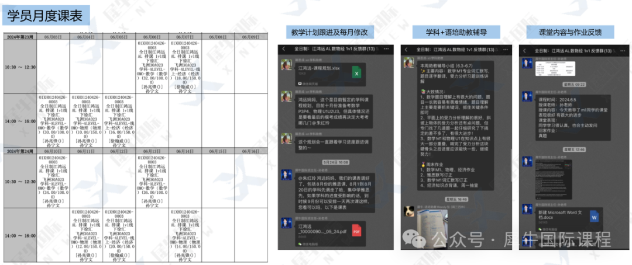The height and width of the screenshot is (265, 632).
Task: Click the 2024年第24周 week header cell
Action: (20, 151)
